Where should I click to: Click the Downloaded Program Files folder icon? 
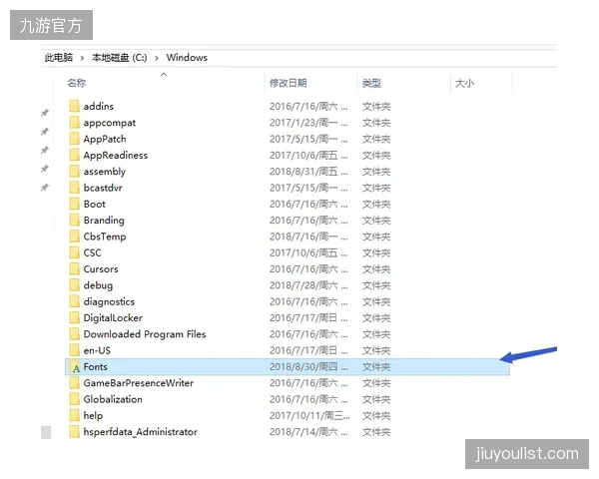[x=75, y=334]
